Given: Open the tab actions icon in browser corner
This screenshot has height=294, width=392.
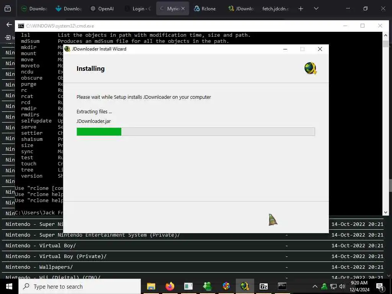Looking at the screenshot, I should tap(8, 8).
